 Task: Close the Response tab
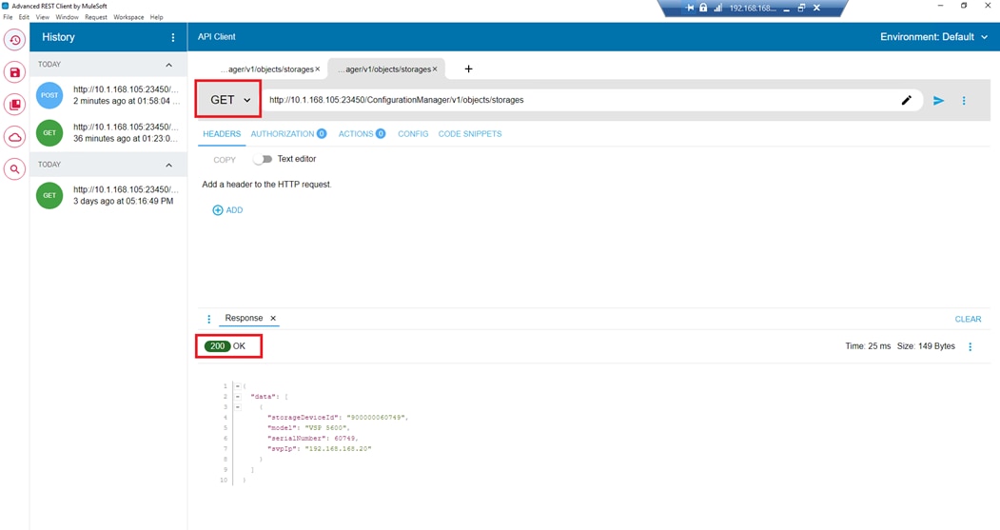[x=273, y=318]
